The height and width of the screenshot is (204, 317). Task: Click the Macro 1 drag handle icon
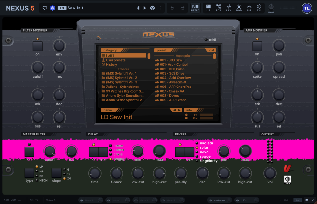click(81, 200)
